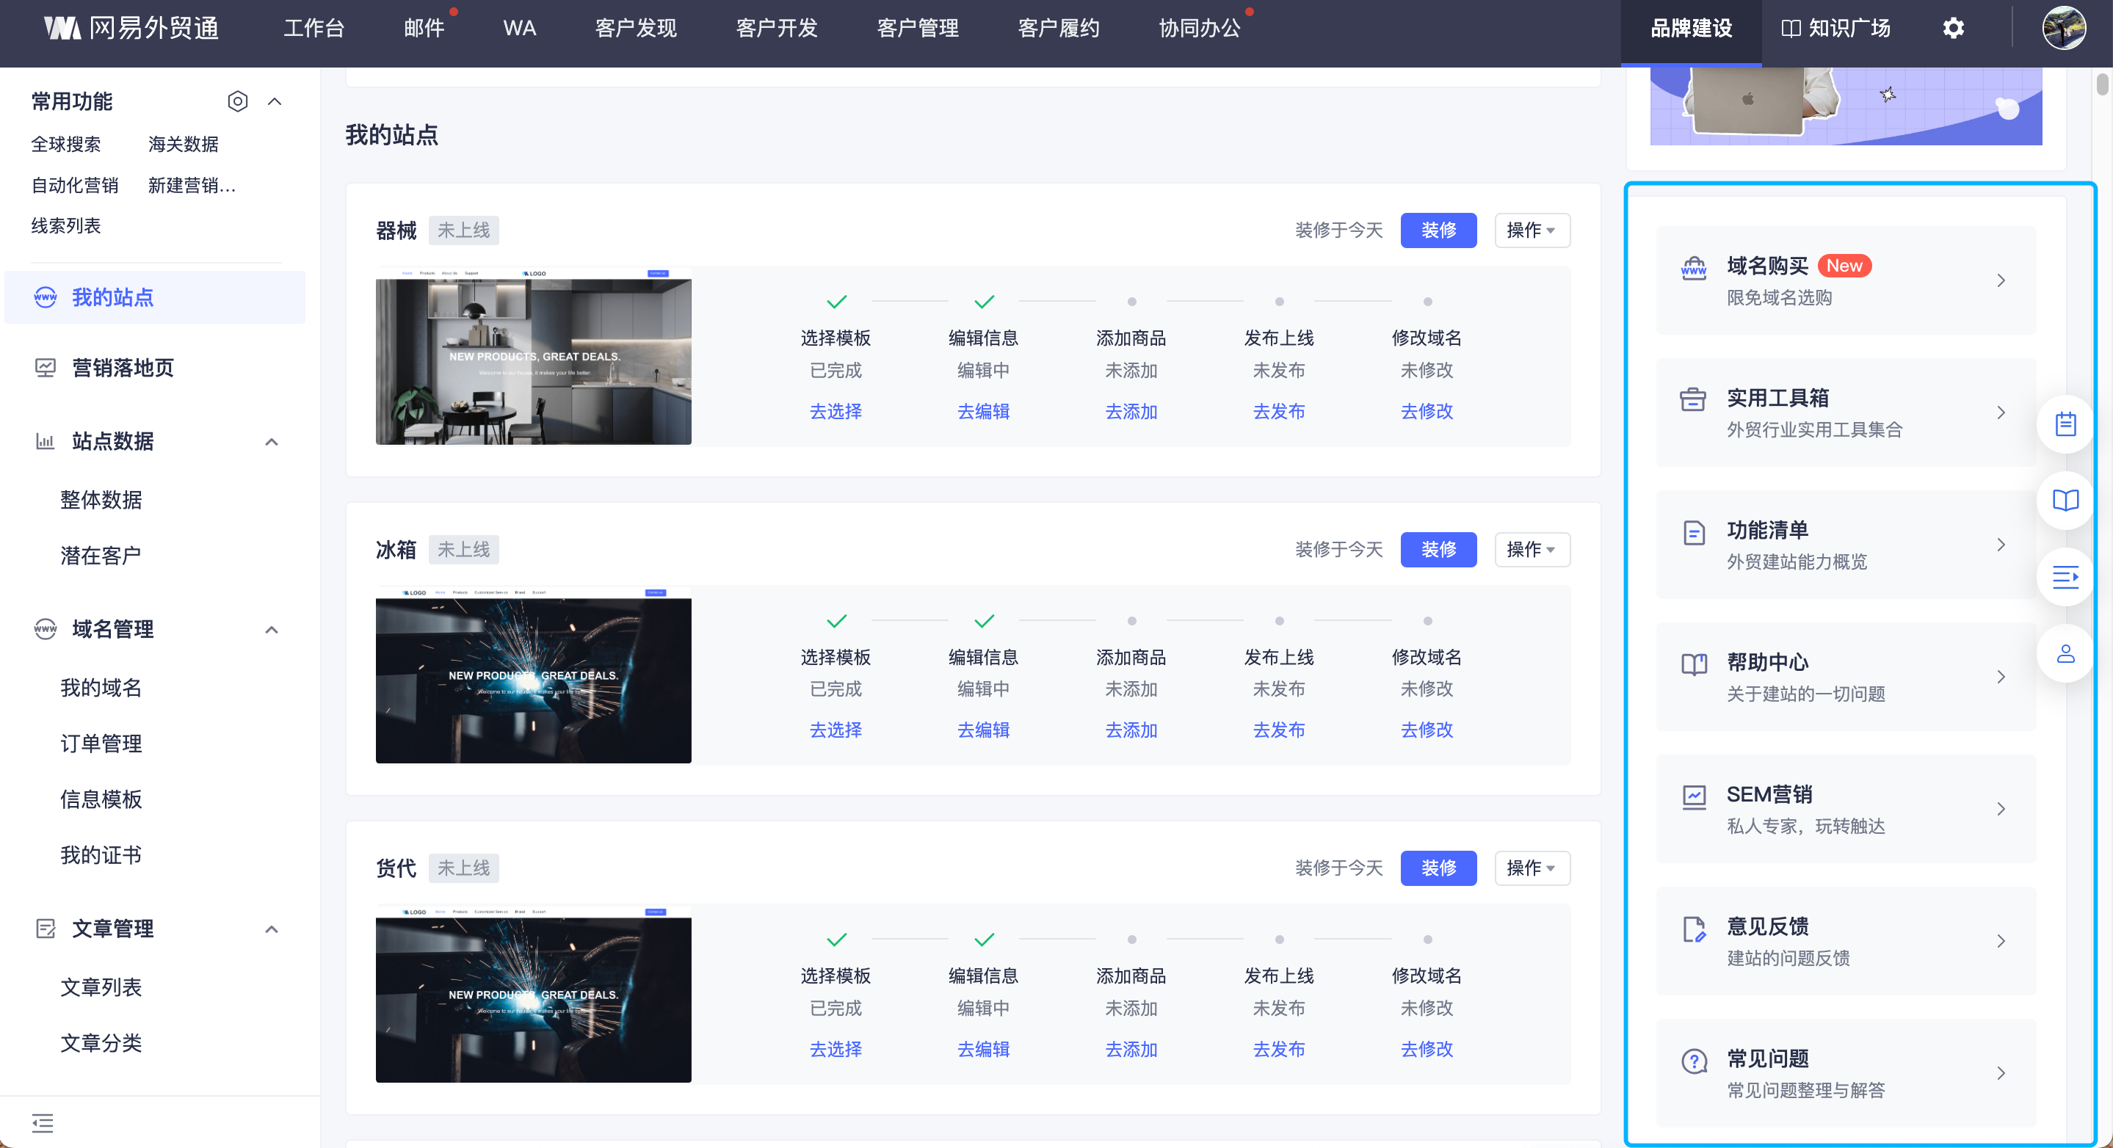Select 营销落地页 in the left sidebar
2113x1148 pixels.
point(123,368)
